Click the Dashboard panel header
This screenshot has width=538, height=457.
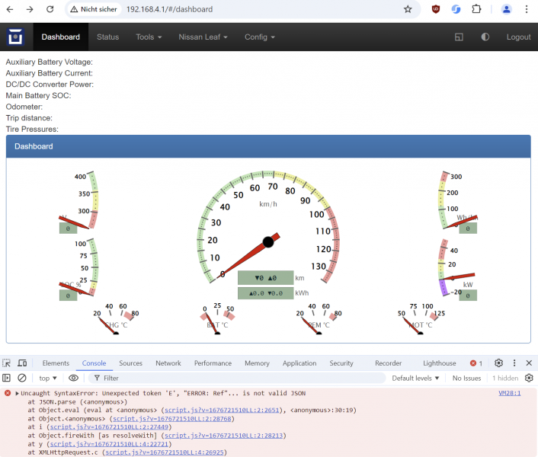tap(268, 146)
